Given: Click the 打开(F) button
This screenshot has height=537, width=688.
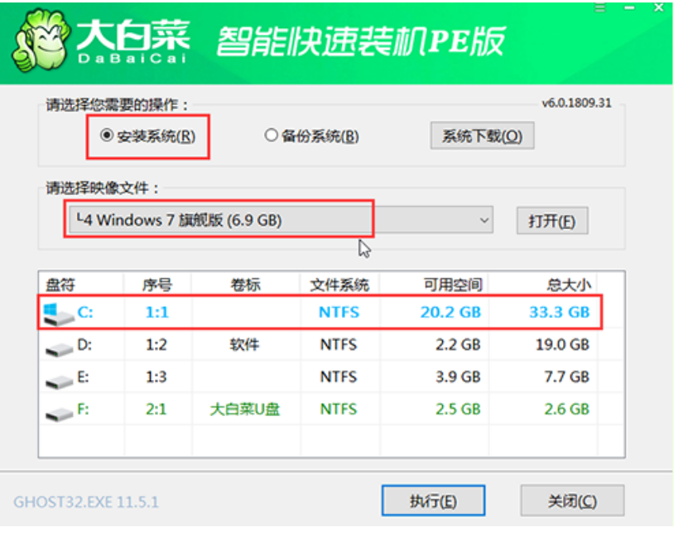Looking at the screenshot, I should 552,220.
